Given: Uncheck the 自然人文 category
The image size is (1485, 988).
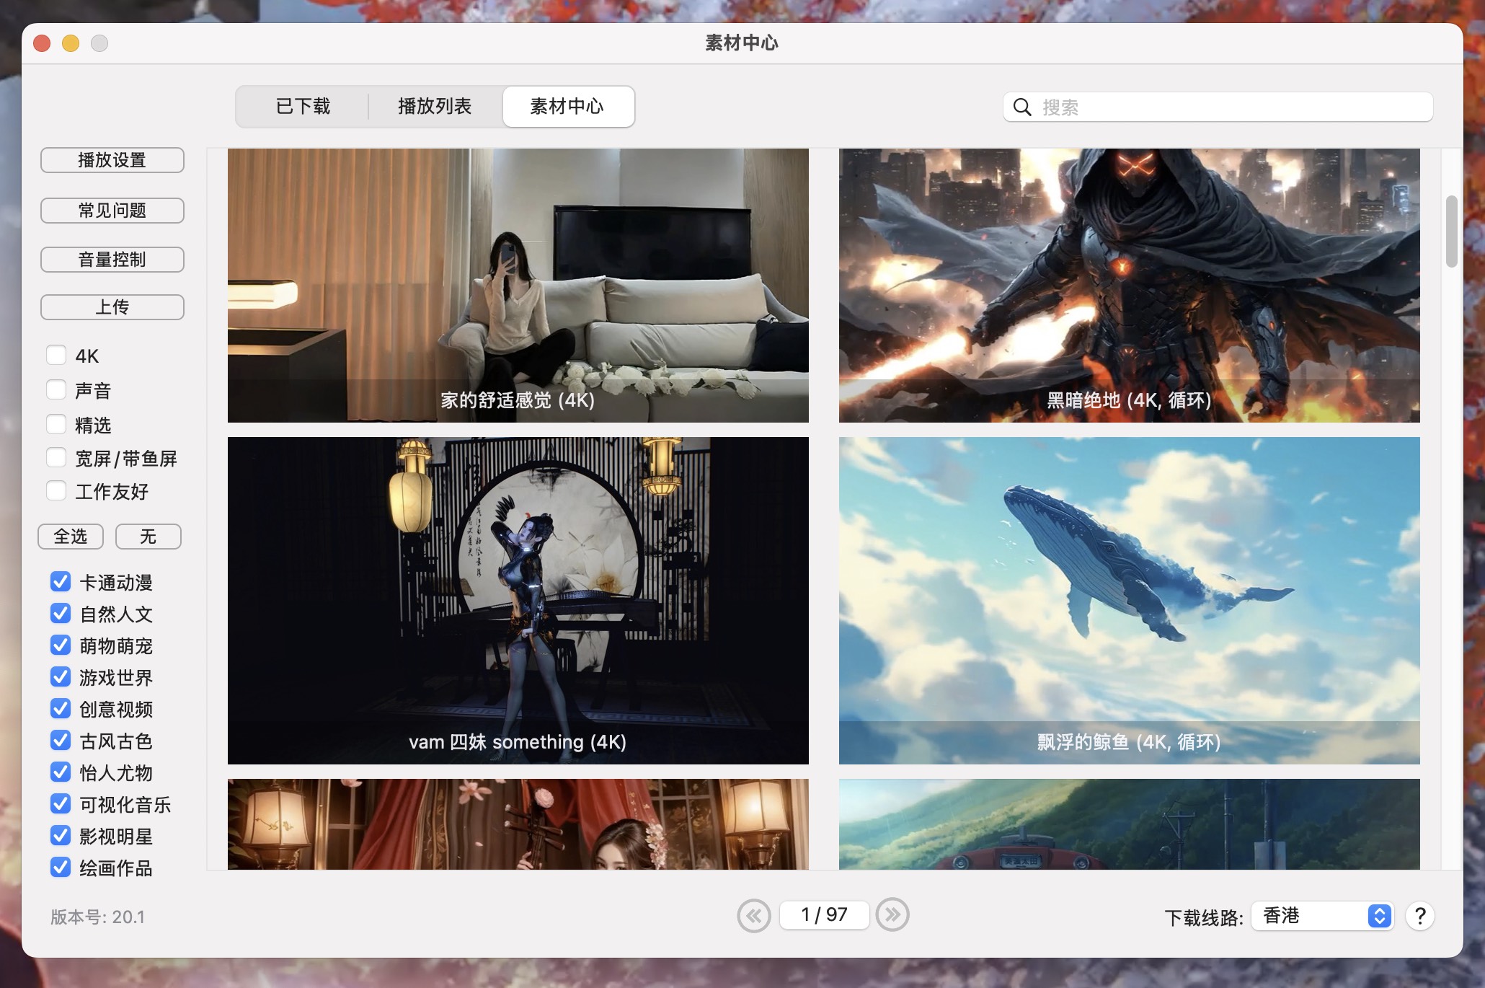Looking at the screenshot, I should (61, 613).
